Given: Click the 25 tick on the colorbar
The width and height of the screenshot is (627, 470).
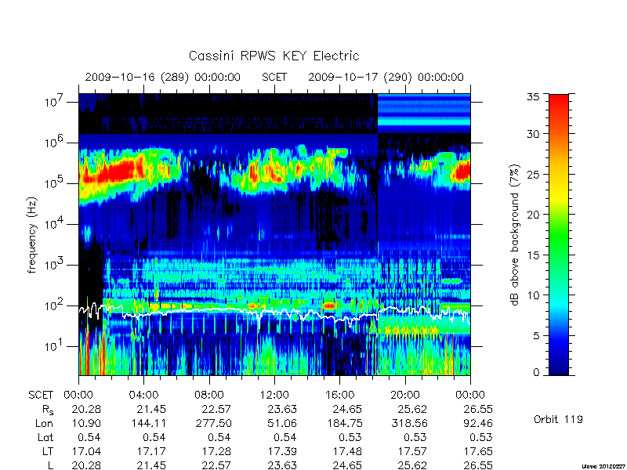Looking at the screenshot, I should tap(533, 174).
